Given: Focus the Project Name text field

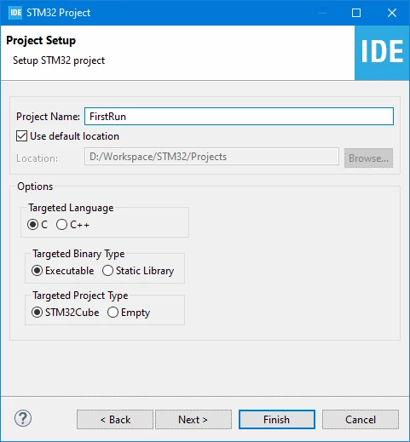Looking at the screenshot, I should (239, 116).
